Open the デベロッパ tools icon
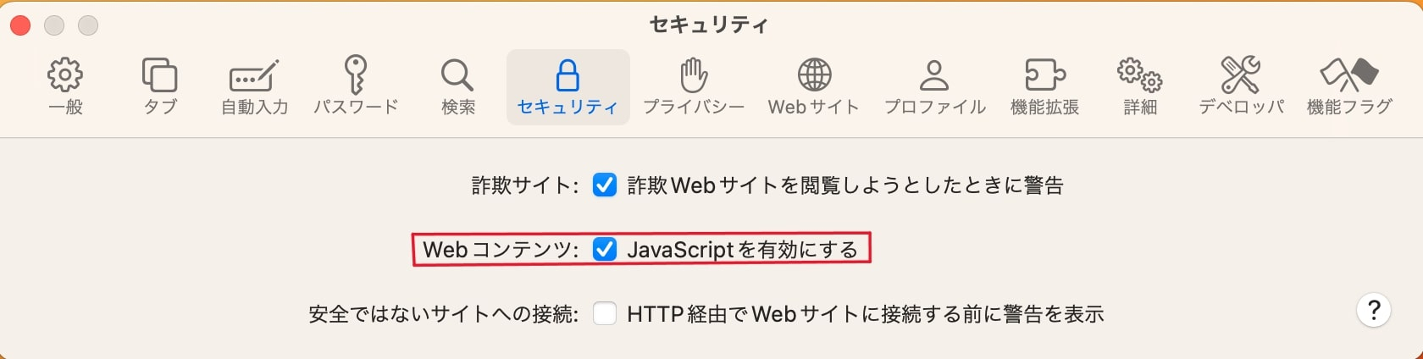Screen dimensions: 1423x359 [x=1241, y=75]
